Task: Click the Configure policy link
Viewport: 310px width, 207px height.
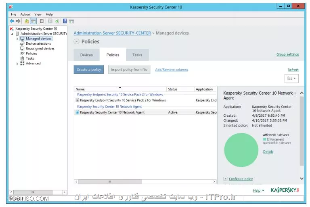Action: pos(241,179)
